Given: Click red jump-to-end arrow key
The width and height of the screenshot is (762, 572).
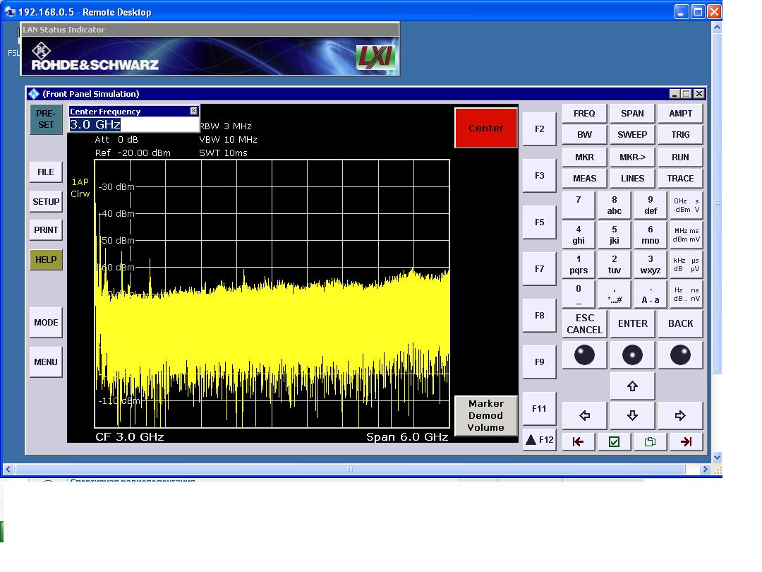Looking at the screenshot, I should pyautogui.click(x=687, y=441).
